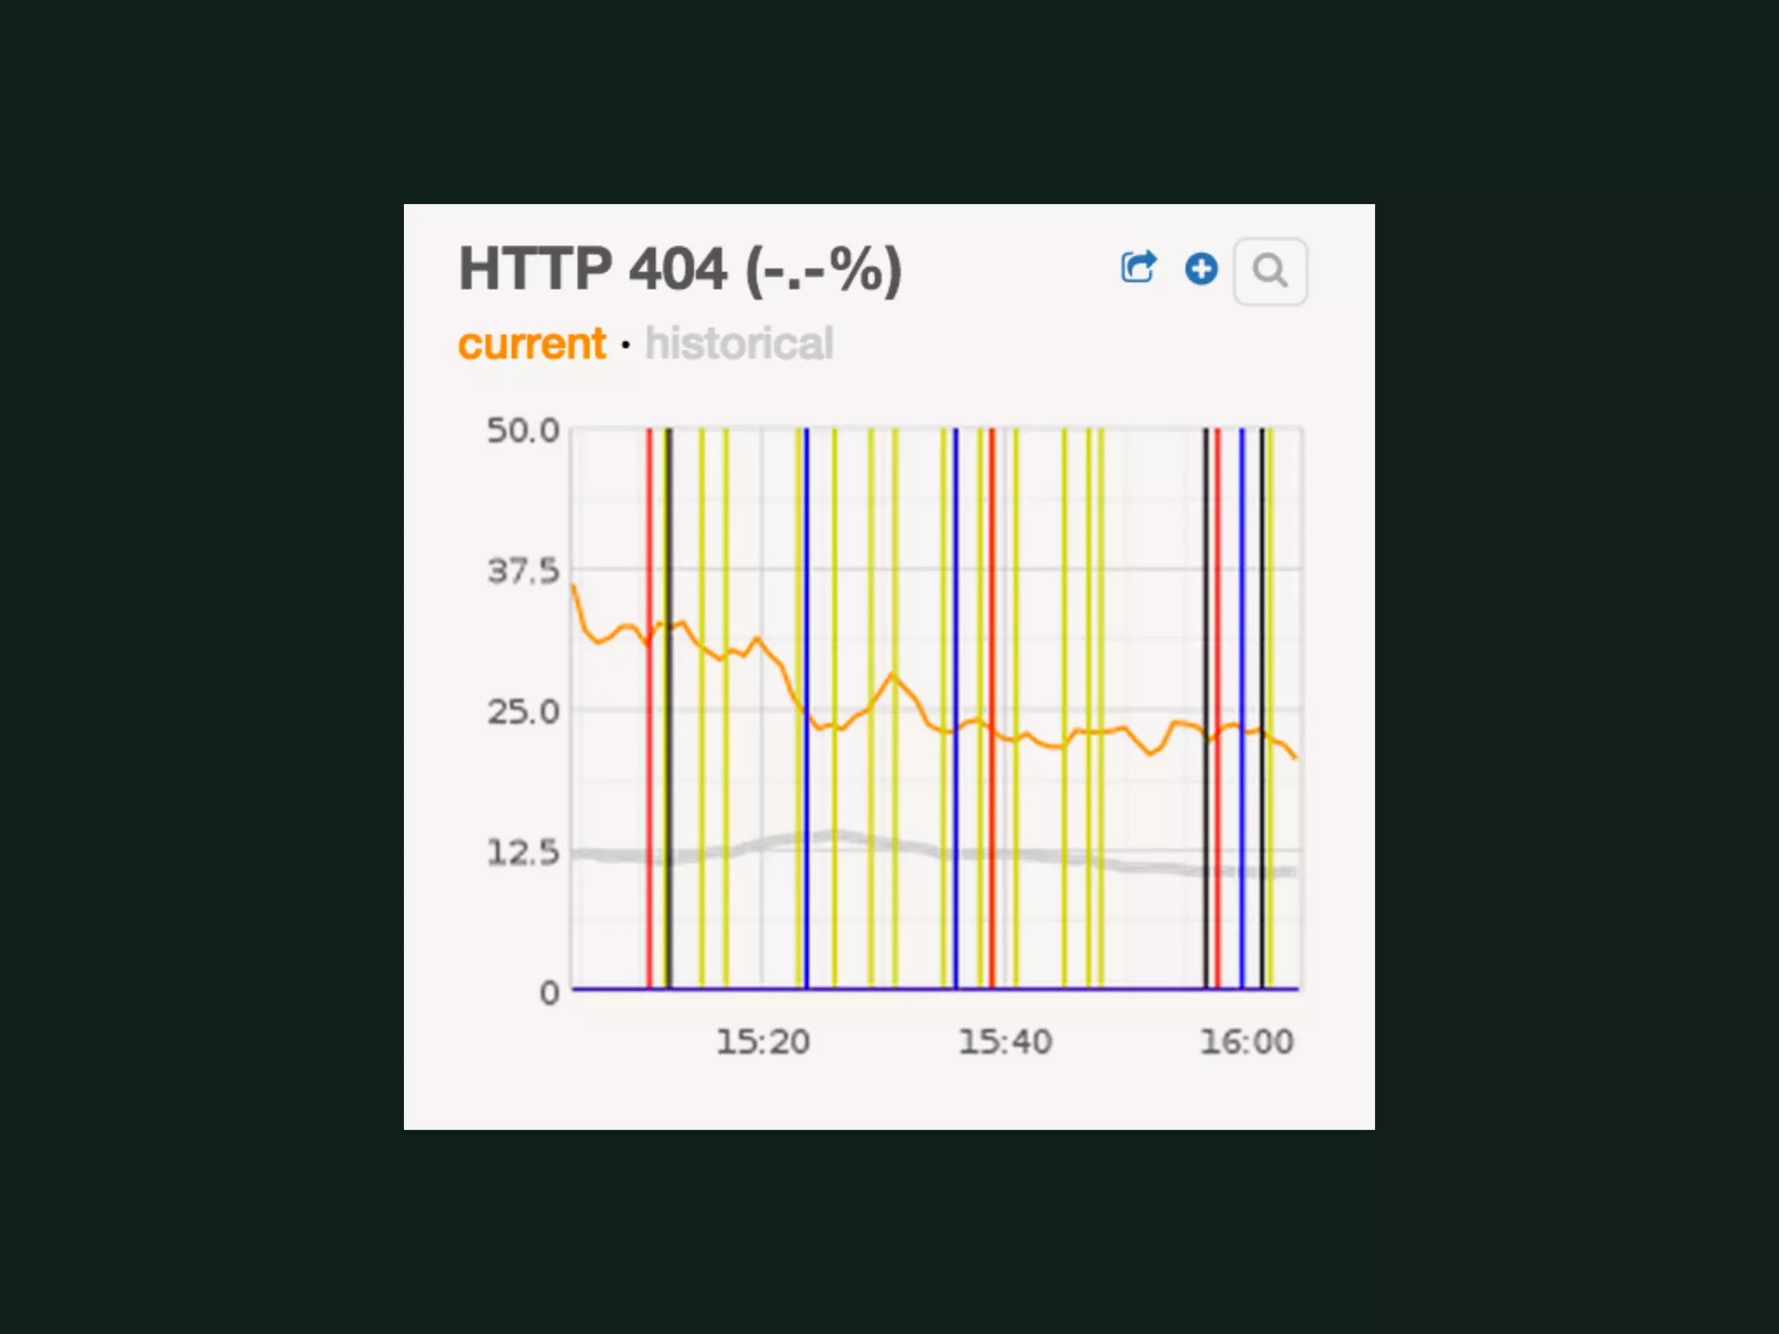The image size is (1779, 1334).
Task: Click the blue plus add icon
Action: [1201, 269]
